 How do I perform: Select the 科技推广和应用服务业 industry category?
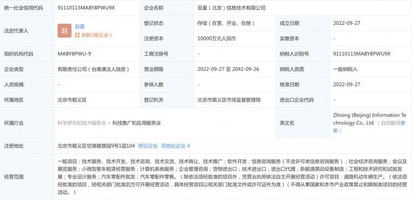tap(137, 123)
